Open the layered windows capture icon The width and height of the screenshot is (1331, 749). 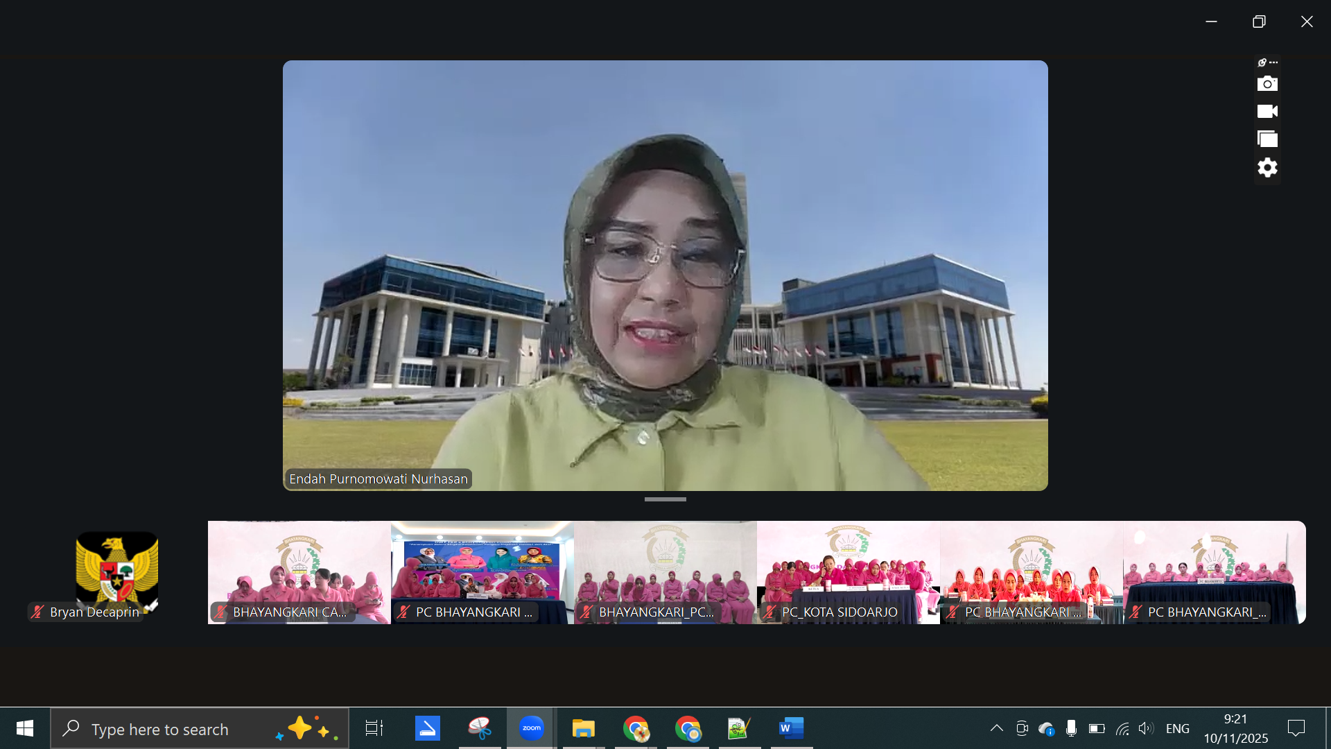(x=1267, y=139)
